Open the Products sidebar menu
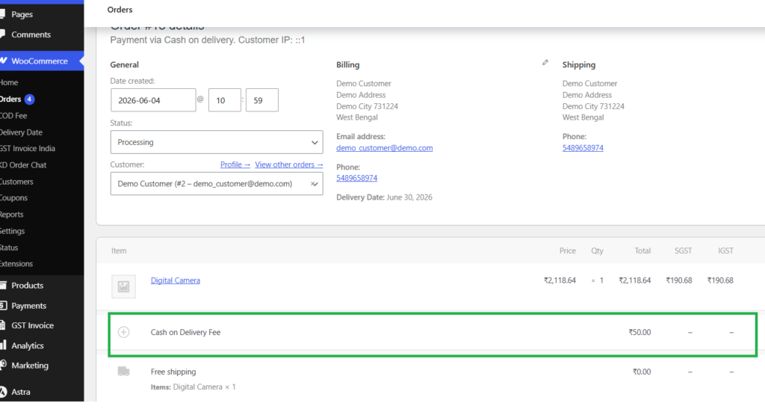This screenshot has height=415, width=765. pyautogui.click(x=28, y=286)
